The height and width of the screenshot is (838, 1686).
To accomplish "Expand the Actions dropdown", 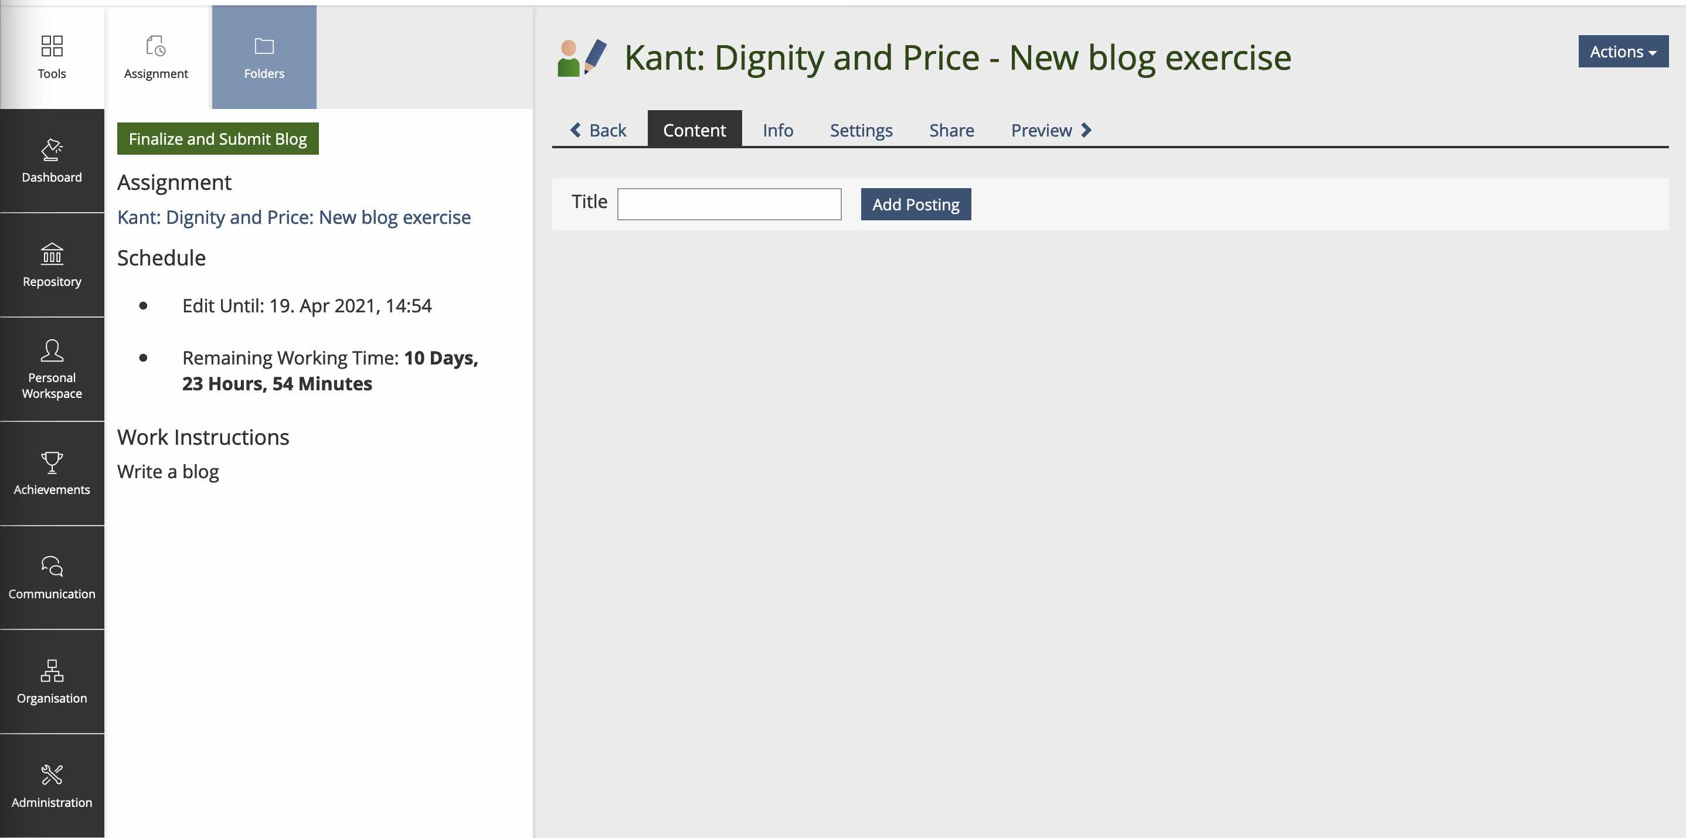I will coord(1623,52).
